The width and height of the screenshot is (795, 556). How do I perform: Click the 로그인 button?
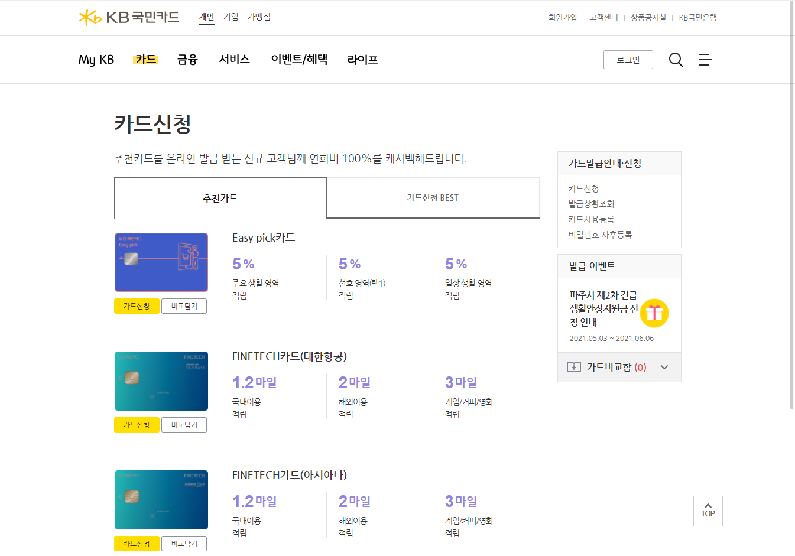click(628, 60)
